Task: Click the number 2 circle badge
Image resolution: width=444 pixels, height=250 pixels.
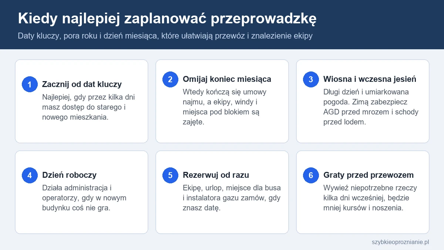Action: coord(170,79)
